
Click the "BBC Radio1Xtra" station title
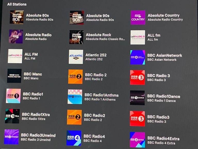click(36, 115)
